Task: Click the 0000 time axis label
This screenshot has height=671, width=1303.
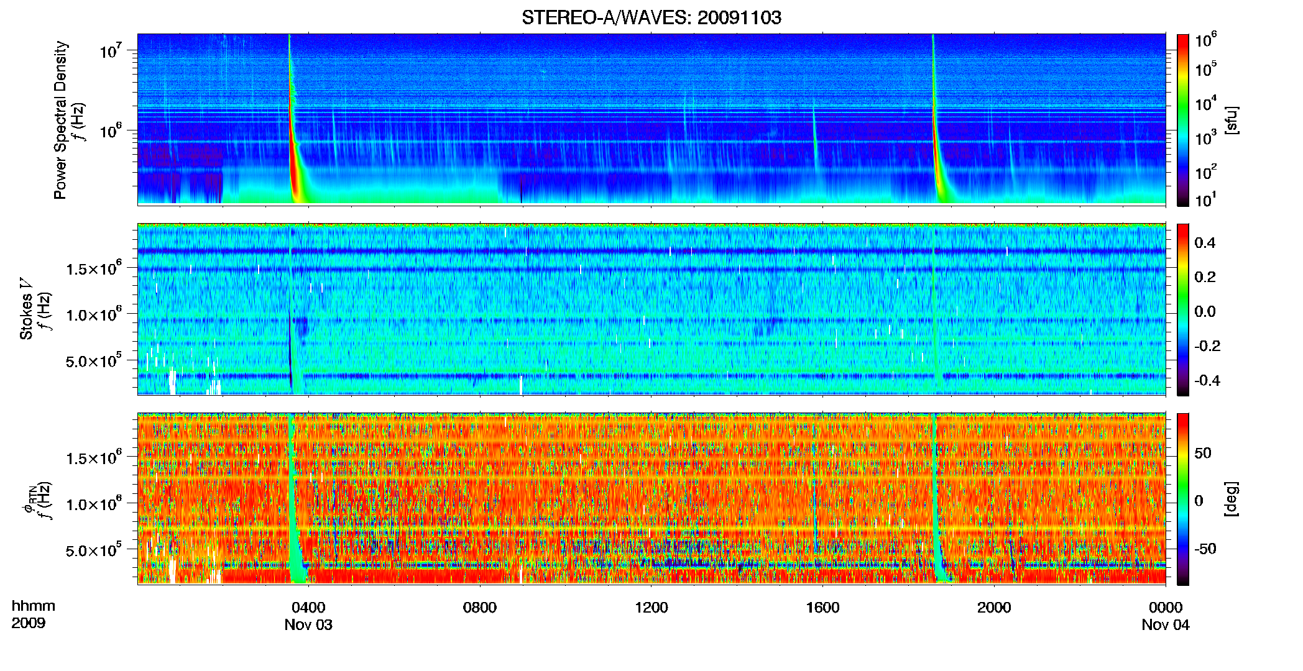Action: coord(1166,607)
